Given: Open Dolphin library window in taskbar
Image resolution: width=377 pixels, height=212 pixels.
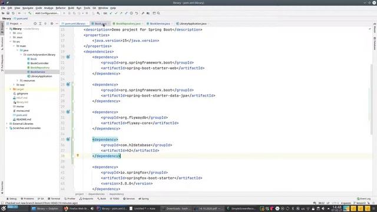Looking at the screenshot, I should coord(45,208).
